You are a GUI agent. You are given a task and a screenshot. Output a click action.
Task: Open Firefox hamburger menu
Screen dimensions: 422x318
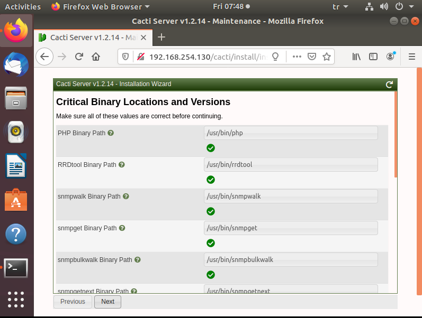pos(412,57)
